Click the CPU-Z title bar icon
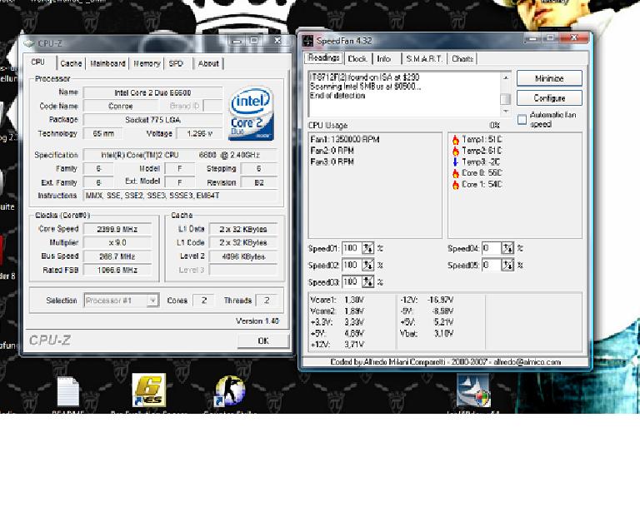 click(x=29, y=43)
